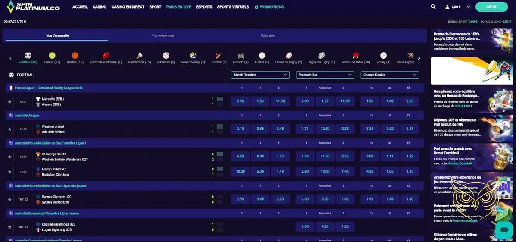Open Bonus de Recharge promotion banner
Image resolution: width=516 pixels, height=242 pixels.
pyautogui.click(x=472, y=99)
